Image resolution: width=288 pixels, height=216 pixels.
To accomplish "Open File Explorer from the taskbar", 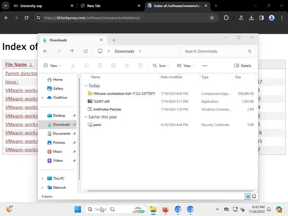I will [x=153, y=209].
